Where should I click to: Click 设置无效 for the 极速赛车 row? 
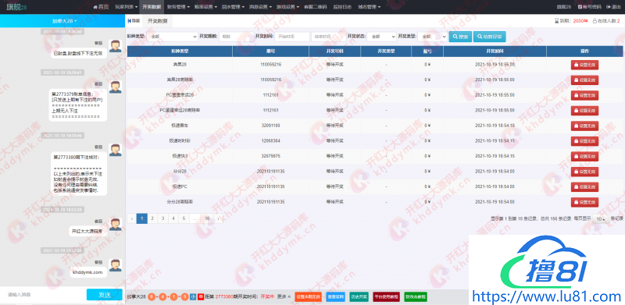point(584,126)
